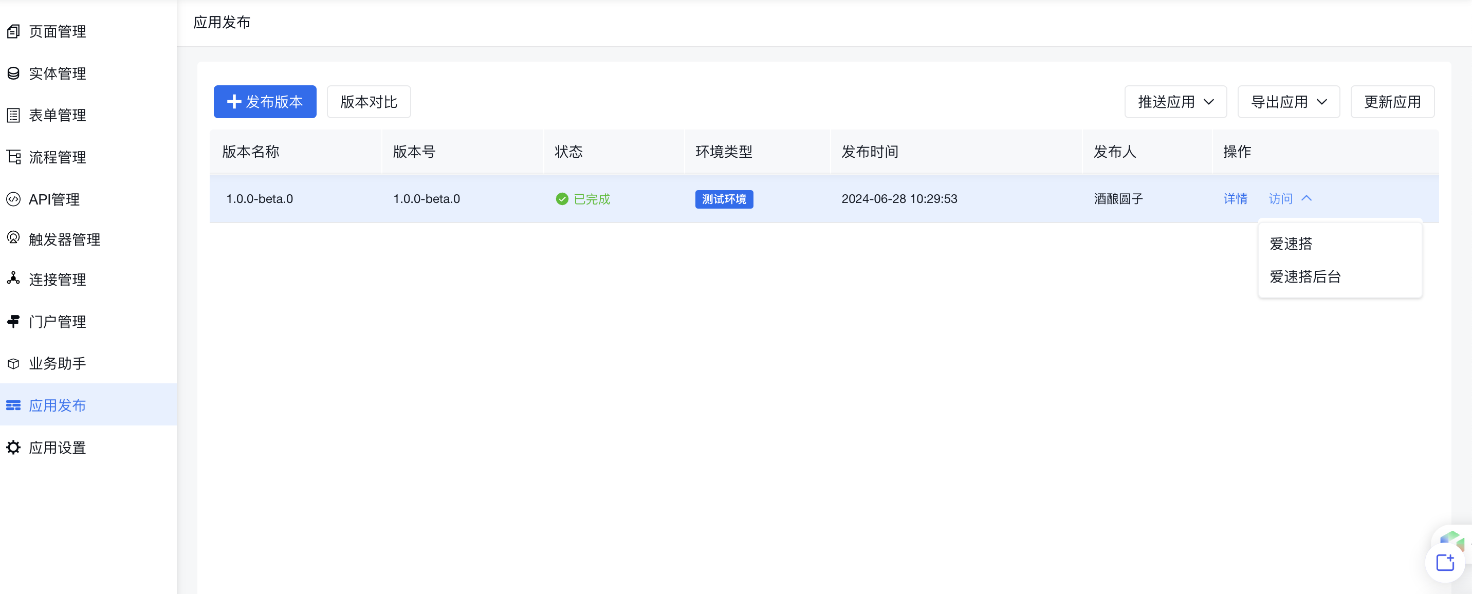This screenshot has width=1472, height=594.
Task: Choose 爱速搭 from the 访问 menu
Action: pyautogui.click(x=1340, y=244)
